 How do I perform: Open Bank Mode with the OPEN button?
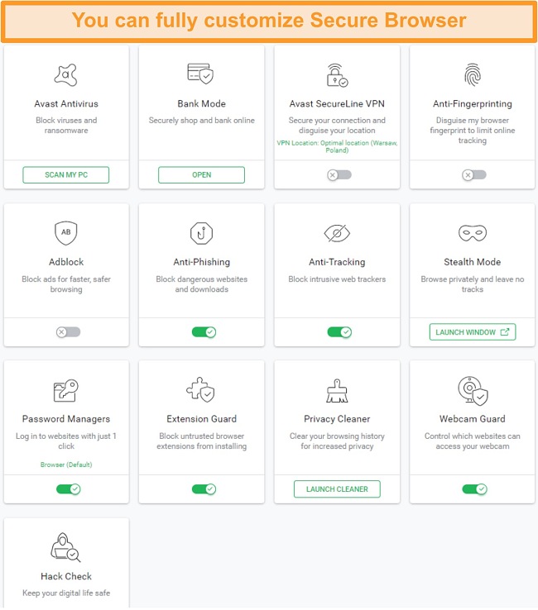click(x=201, y=175)
